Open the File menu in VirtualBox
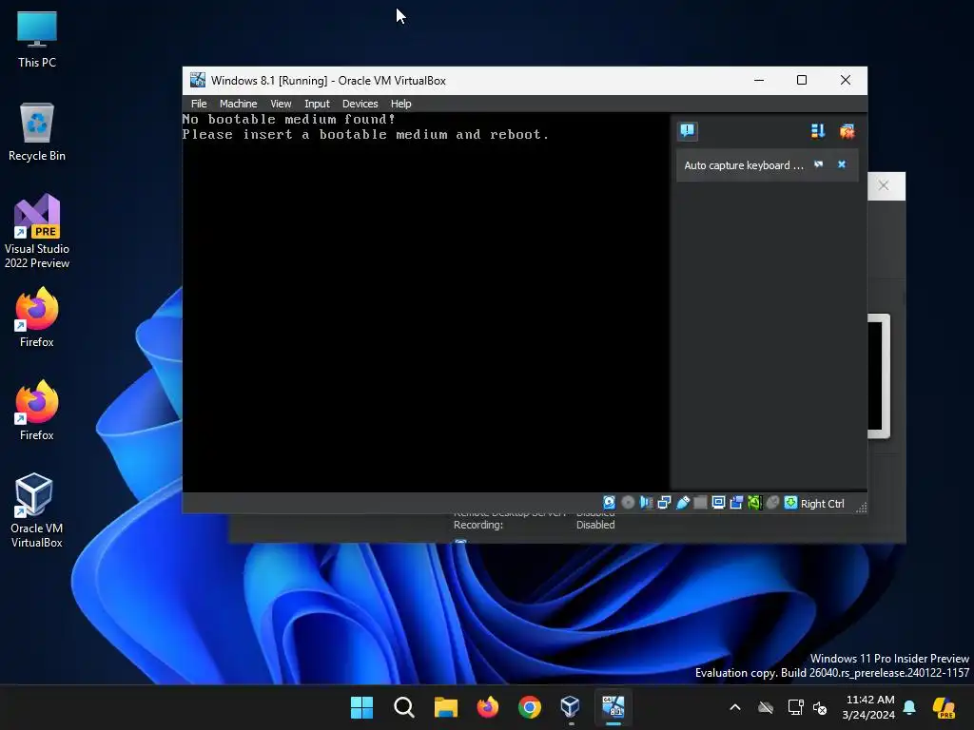The width and height of the screenshot is (974, 730). [x=199, y=104]
